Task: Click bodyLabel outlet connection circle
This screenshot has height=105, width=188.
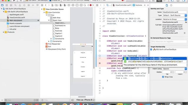Action: [x=100, y=51]
